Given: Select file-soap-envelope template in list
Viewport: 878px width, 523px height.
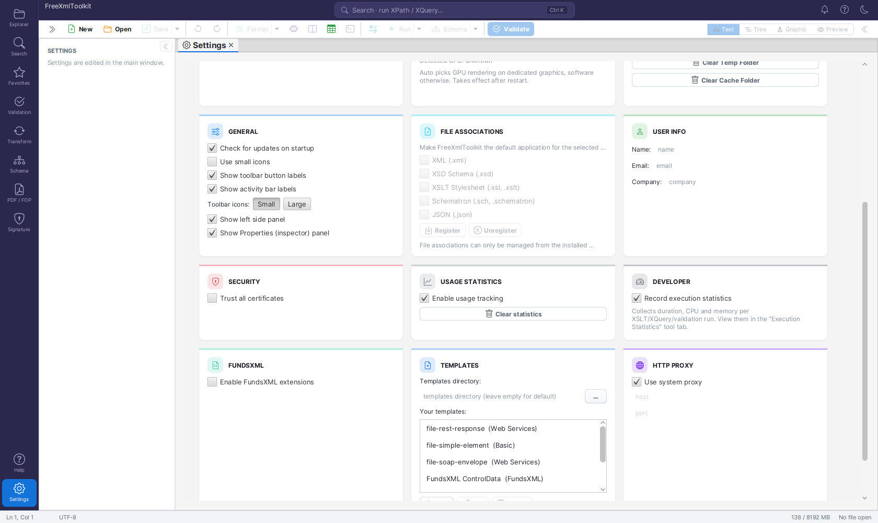Looking at the screenshot, I should coord(510,462).
